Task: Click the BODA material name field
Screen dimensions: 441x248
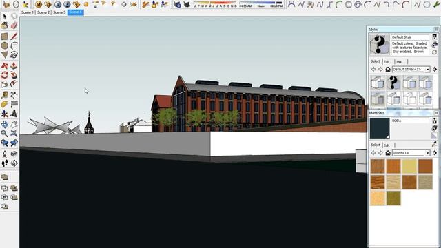Action: [x=411, y=121]
